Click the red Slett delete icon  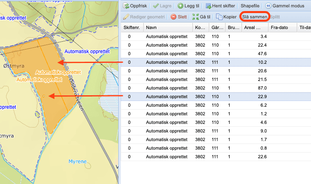click(174, 17)
